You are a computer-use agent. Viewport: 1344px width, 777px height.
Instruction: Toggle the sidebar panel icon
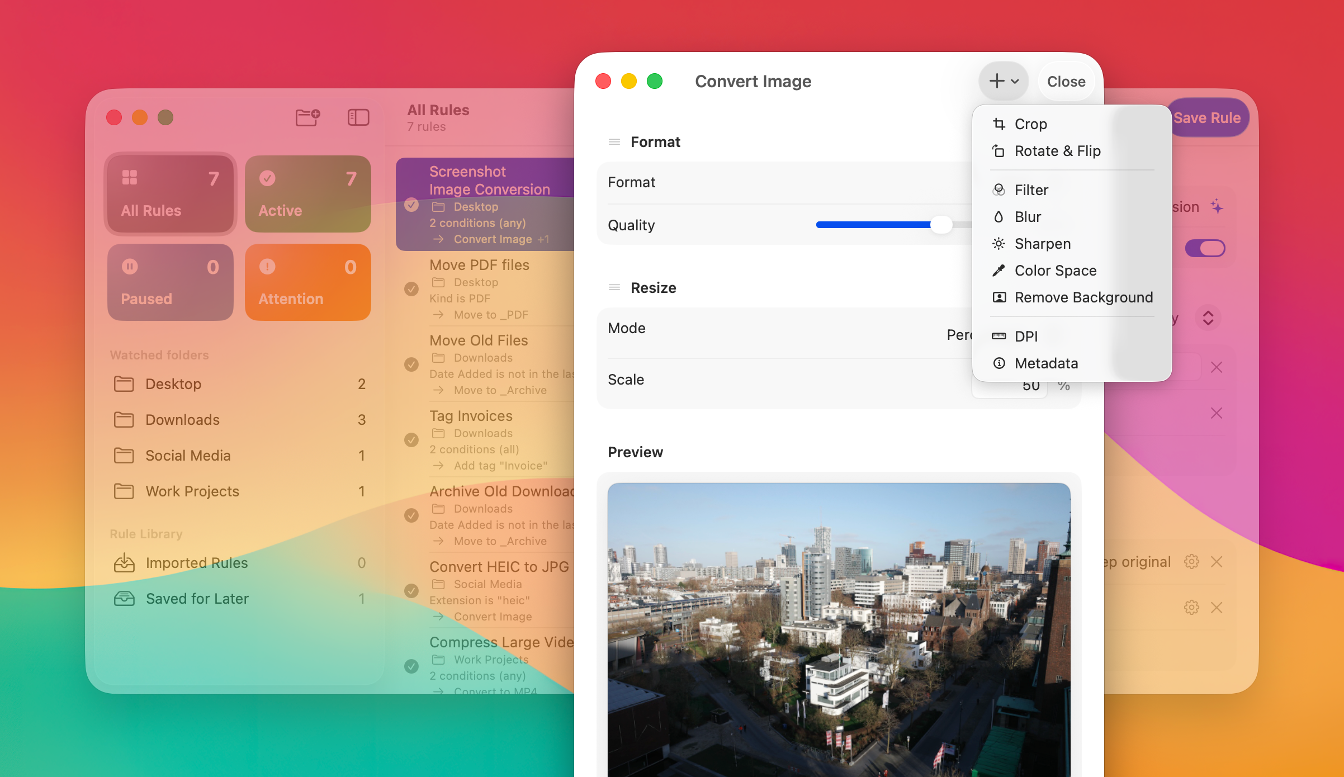[x=358, y=117]
